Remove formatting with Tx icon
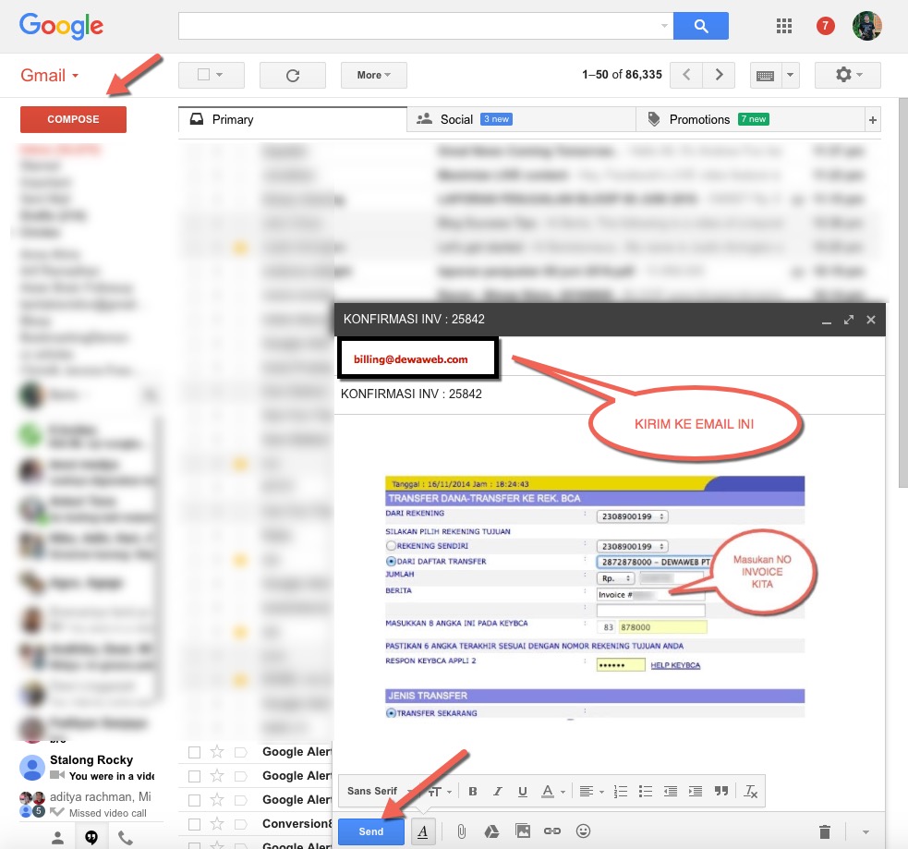908x849 pixels. tap(750, 791)
